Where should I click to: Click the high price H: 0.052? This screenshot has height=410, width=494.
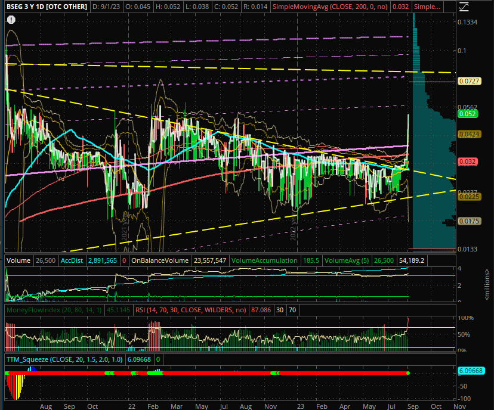(x=169, y=7)
